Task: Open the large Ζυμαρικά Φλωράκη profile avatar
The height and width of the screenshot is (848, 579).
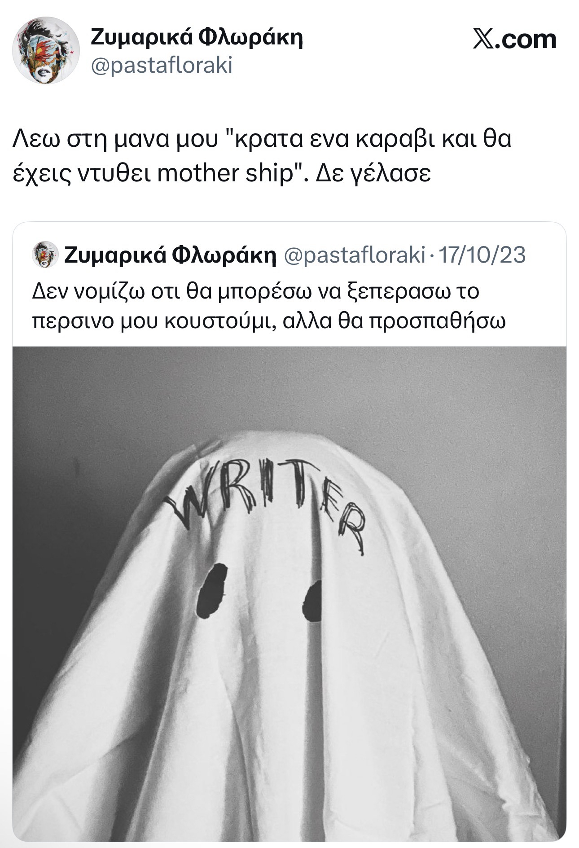Action: 46,50
